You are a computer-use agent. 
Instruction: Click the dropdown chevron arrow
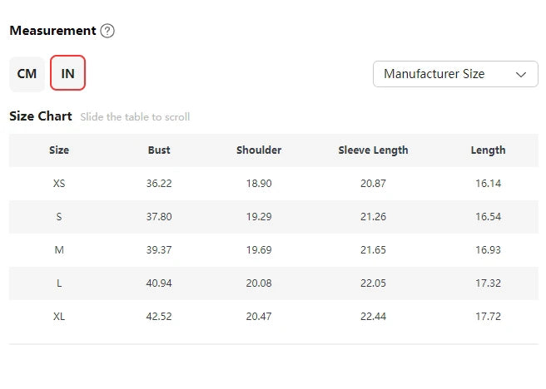coord(522,74)
